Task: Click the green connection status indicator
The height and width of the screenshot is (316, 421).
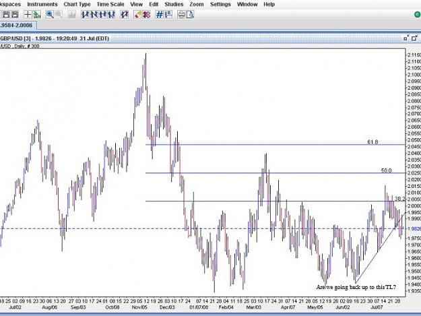Action: click(418, 15)
